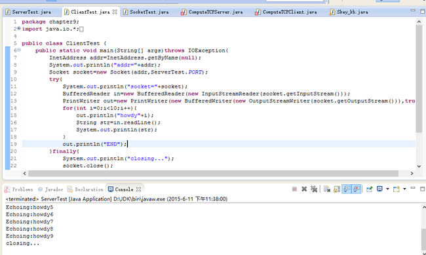Click editor vertical scrollbar up arrow
This screenshot has height=255, width=426.
coord(419,22)
